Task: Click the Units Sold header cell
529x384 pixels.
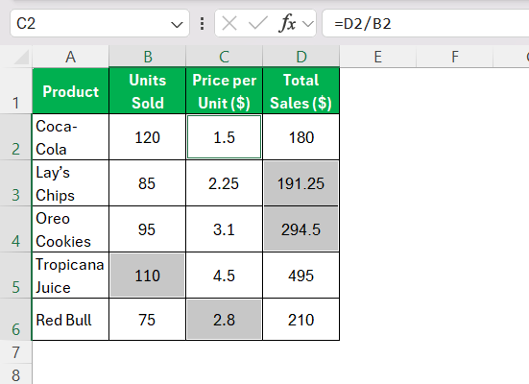Action: click(x=148, y=91)
